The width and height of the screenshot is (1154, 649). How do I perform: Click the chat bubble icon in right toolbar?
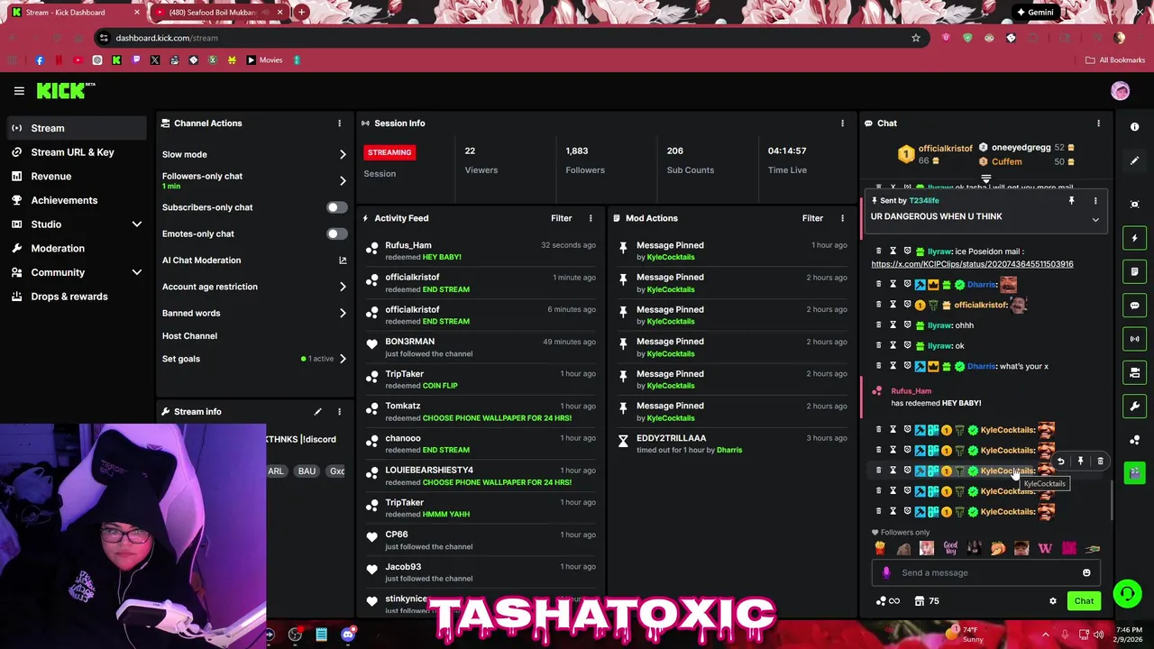tap(1134, 306)
